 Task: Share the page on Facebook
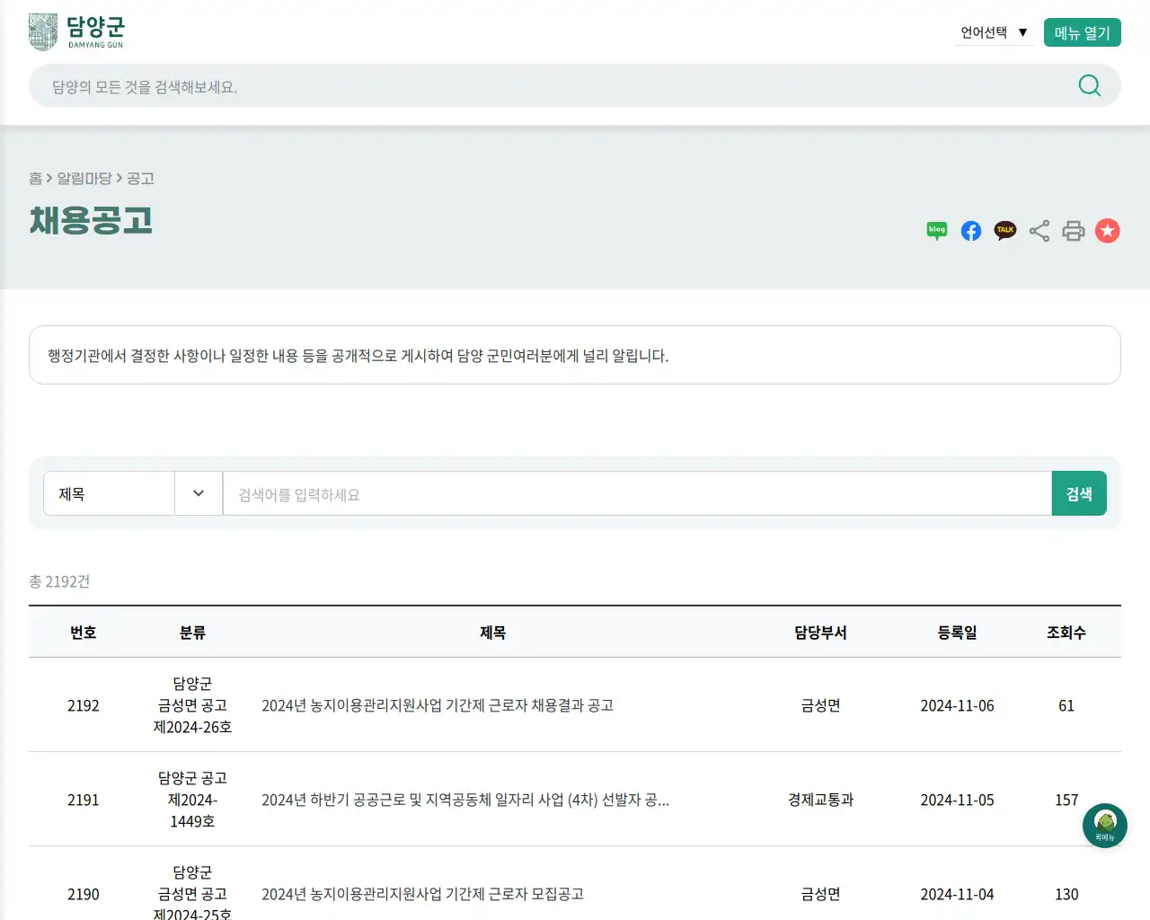[970, 230]
